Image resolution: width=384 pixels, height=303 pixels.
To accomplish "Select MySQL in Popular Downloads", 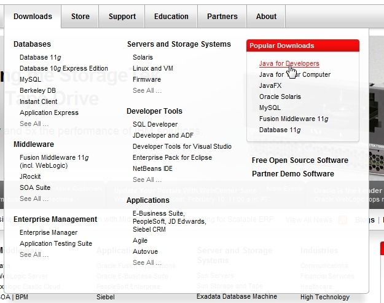I will click(270, 108).
